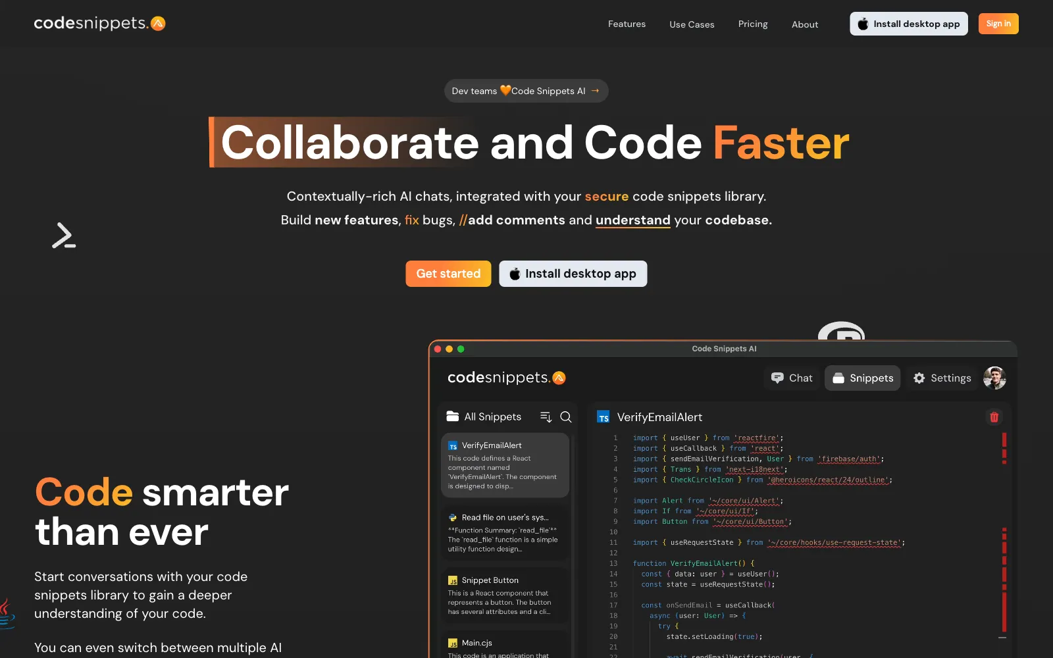Viewport: 1053px width, 658px height.
Task: Click the orange Sign in button
Action: tap(998, 24)
